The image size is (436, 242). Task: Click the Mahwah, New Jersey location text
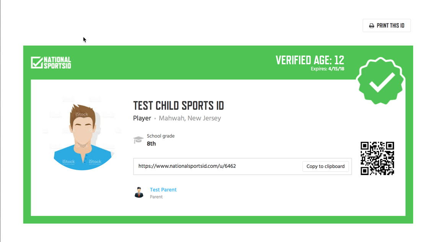pos(190,119)
